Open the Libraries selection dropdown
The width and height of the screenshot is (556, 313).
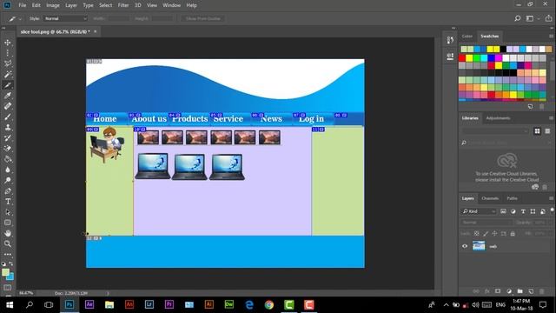[495, 131]
